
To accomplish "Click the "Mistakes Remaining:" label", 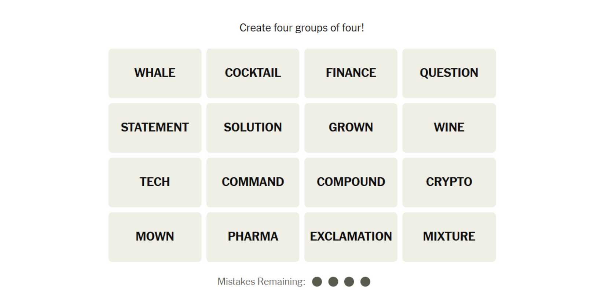I will (x=261, y=282).
